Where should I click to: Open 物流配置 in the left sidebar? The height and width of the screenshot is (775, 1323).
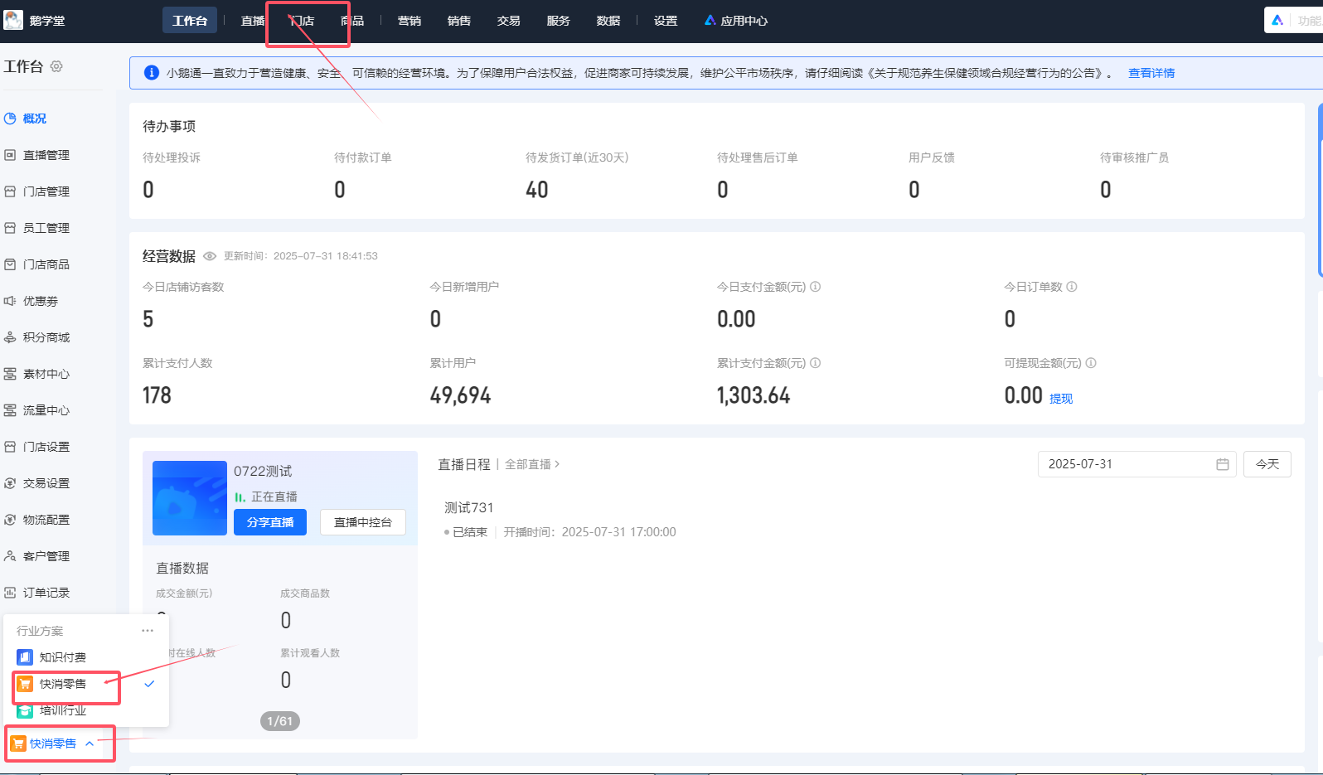(x=46, y=520)
